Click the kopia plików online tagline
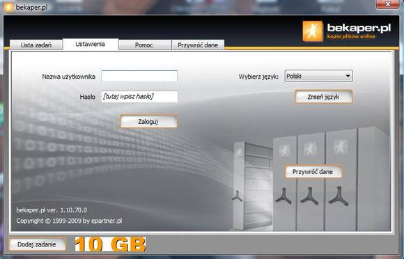 (x=352, y=36)
